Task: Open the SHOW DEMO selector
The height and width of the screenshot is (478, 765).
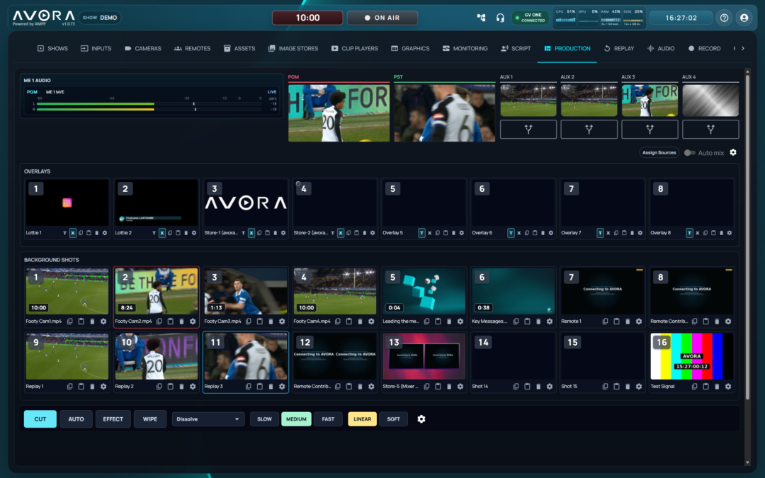Action: pos(100,18)
